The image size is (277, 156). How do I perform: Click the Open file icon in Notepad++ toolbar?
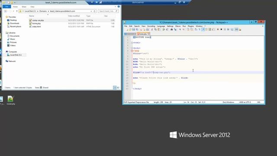coord(130,29)
